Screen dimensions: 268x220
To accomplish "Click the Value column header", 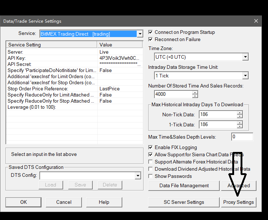I will tap(120, 45).
